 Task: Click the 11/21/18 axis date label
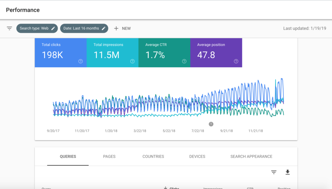tap(256, 131)
